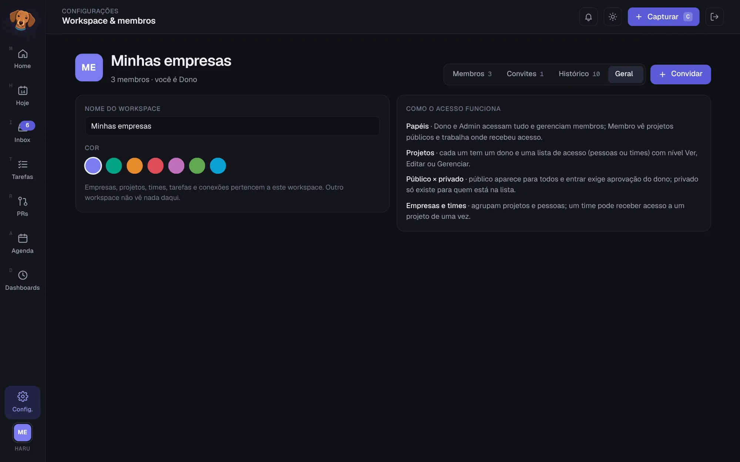Viewport: 740px width, 462px height.
Task: Click the logout exit icon
Action: pos(714,17)
